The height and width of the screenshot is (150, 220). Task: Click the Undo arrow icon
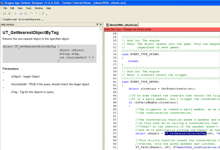coord(31,13)
